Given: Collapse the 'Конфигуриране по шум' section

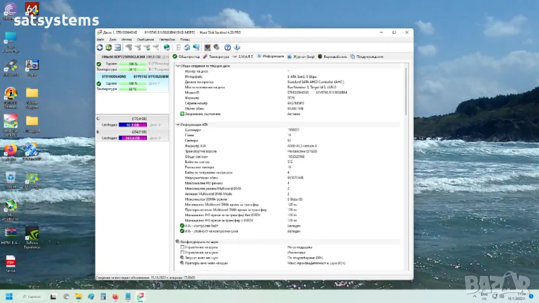Looking at the screenshot, I should [x=178, y=241].
